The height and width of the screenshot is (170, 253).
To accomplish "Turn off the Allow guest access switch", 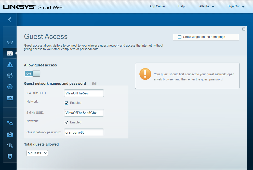I will point(32,73).
